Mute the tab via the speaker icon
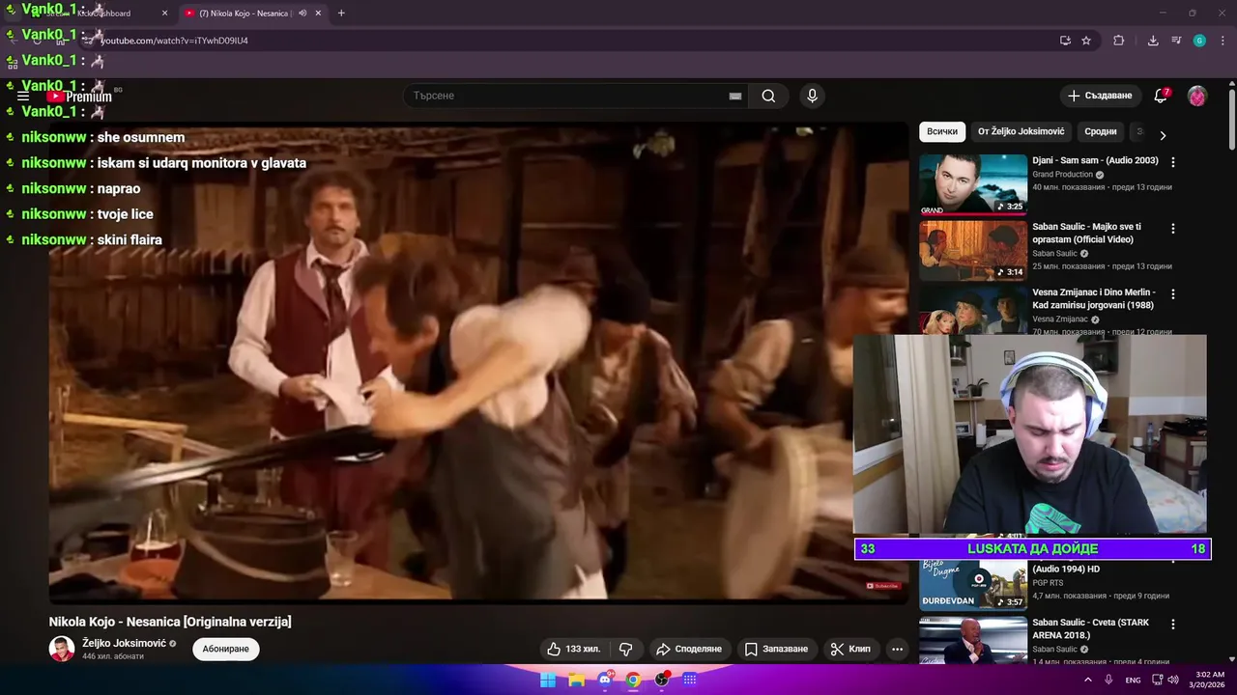 pyautogui.click(x=302, y=14)
